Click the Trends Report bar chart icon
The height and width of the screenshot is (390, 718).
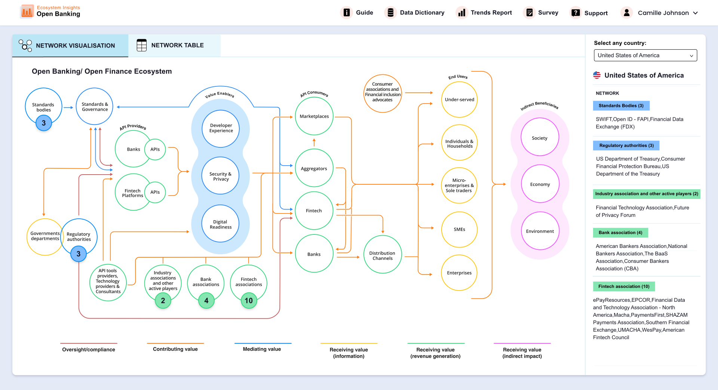coord(462,13)
